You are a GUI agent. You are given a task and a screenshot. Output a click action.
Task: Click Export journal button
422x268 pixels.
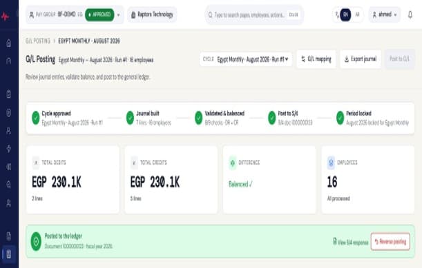361,59
